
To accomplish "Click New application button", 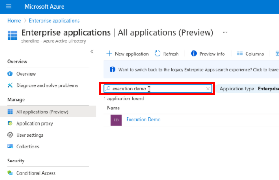I will (128, 54).
